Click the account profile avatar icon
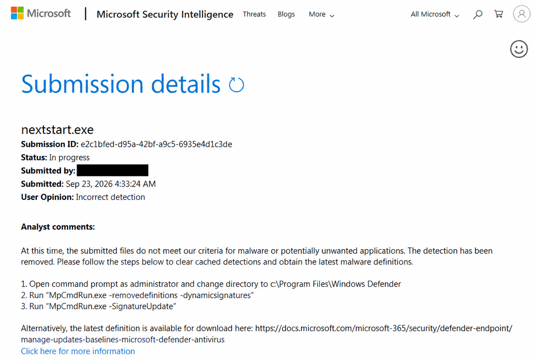The width and height of the screenshot is (534, 359). tap(521, 14)
